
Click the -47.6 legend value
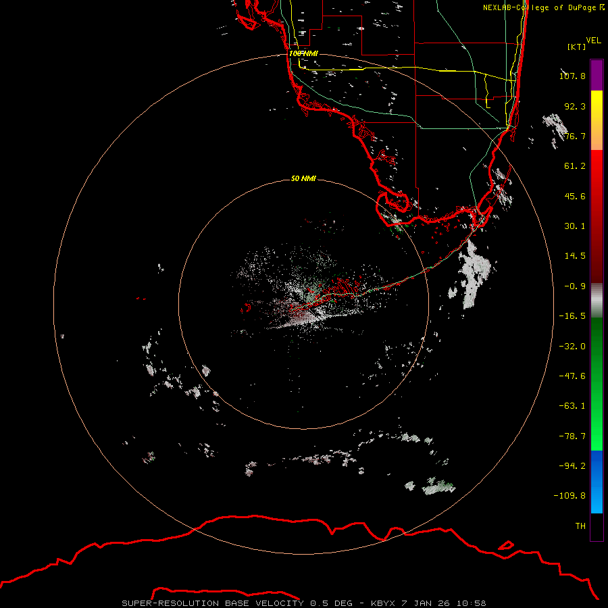572,376
